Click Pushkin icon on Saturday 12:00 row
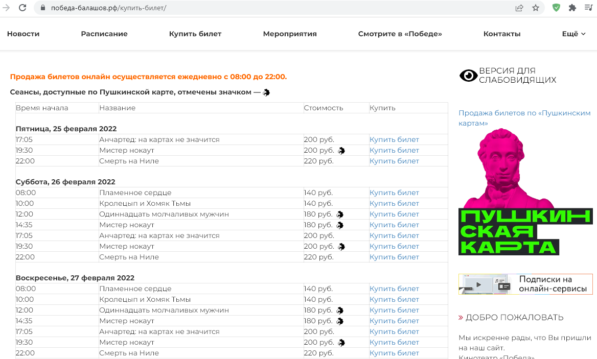This screenshot has height=359, width=597. (340, 214)
